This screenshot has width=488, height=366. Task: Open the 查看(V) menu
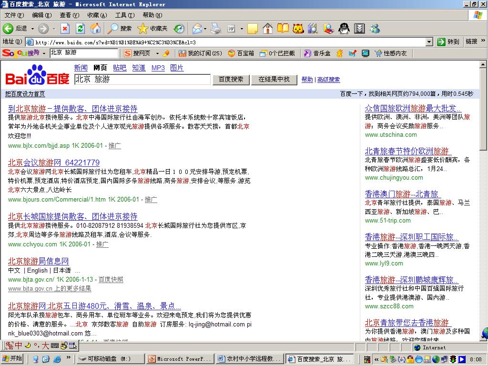coord(70,15)
